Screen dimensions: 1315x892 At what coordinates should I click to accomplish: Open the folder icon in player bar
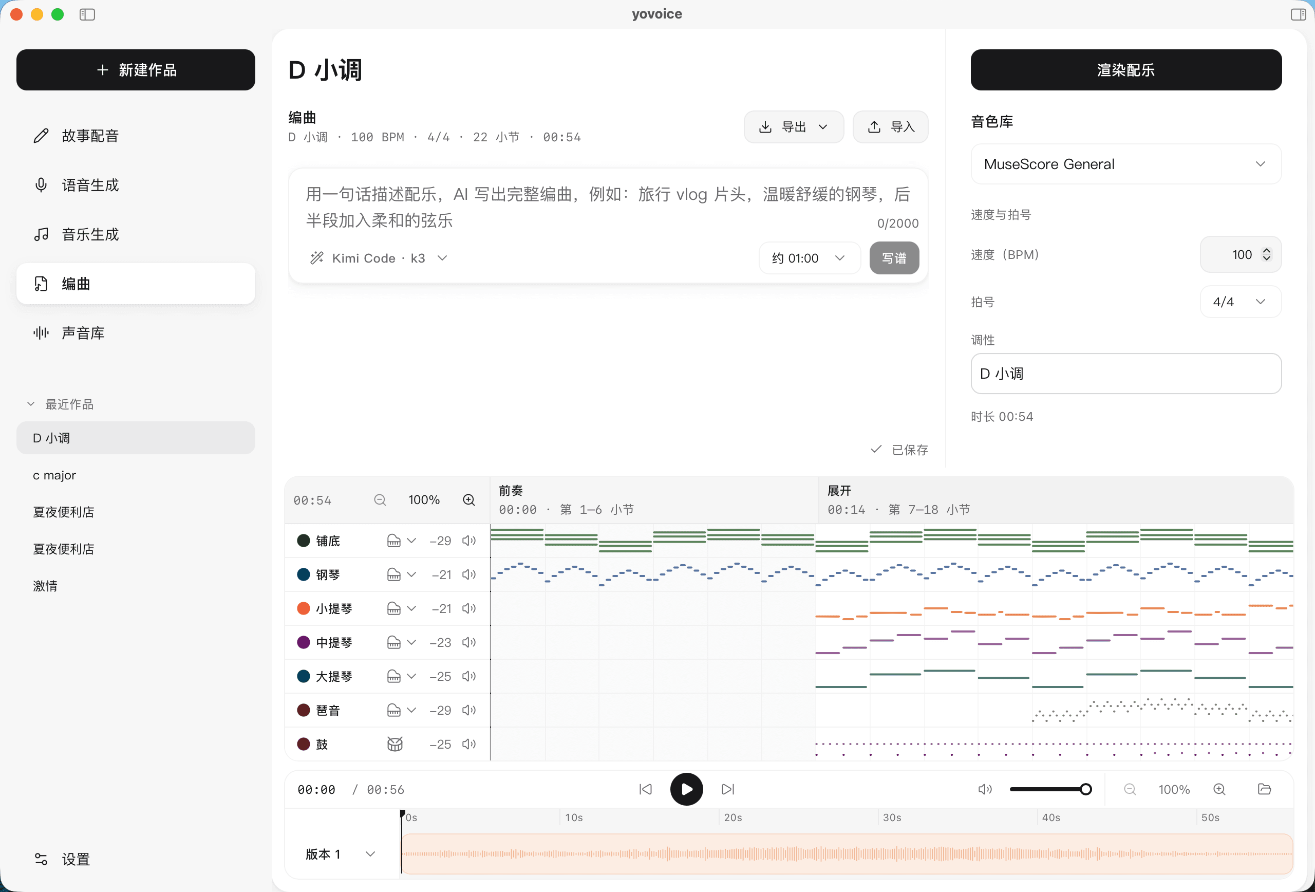point(1264,789)
